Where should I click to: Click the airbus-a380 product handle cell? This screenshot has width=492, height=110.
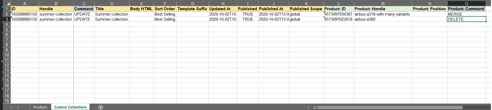pos(383,19)
